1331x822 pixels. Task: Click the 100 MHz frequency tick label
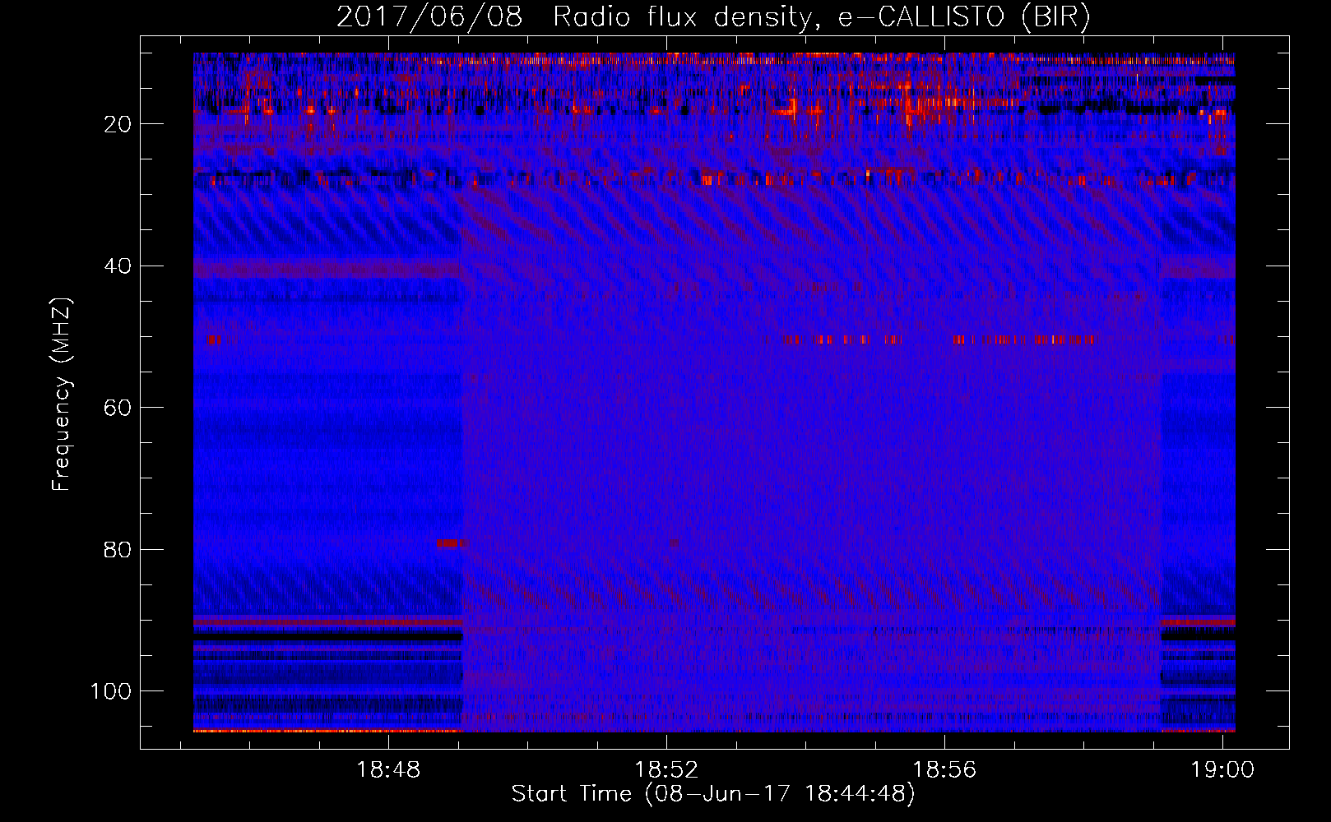click(111, 691)
